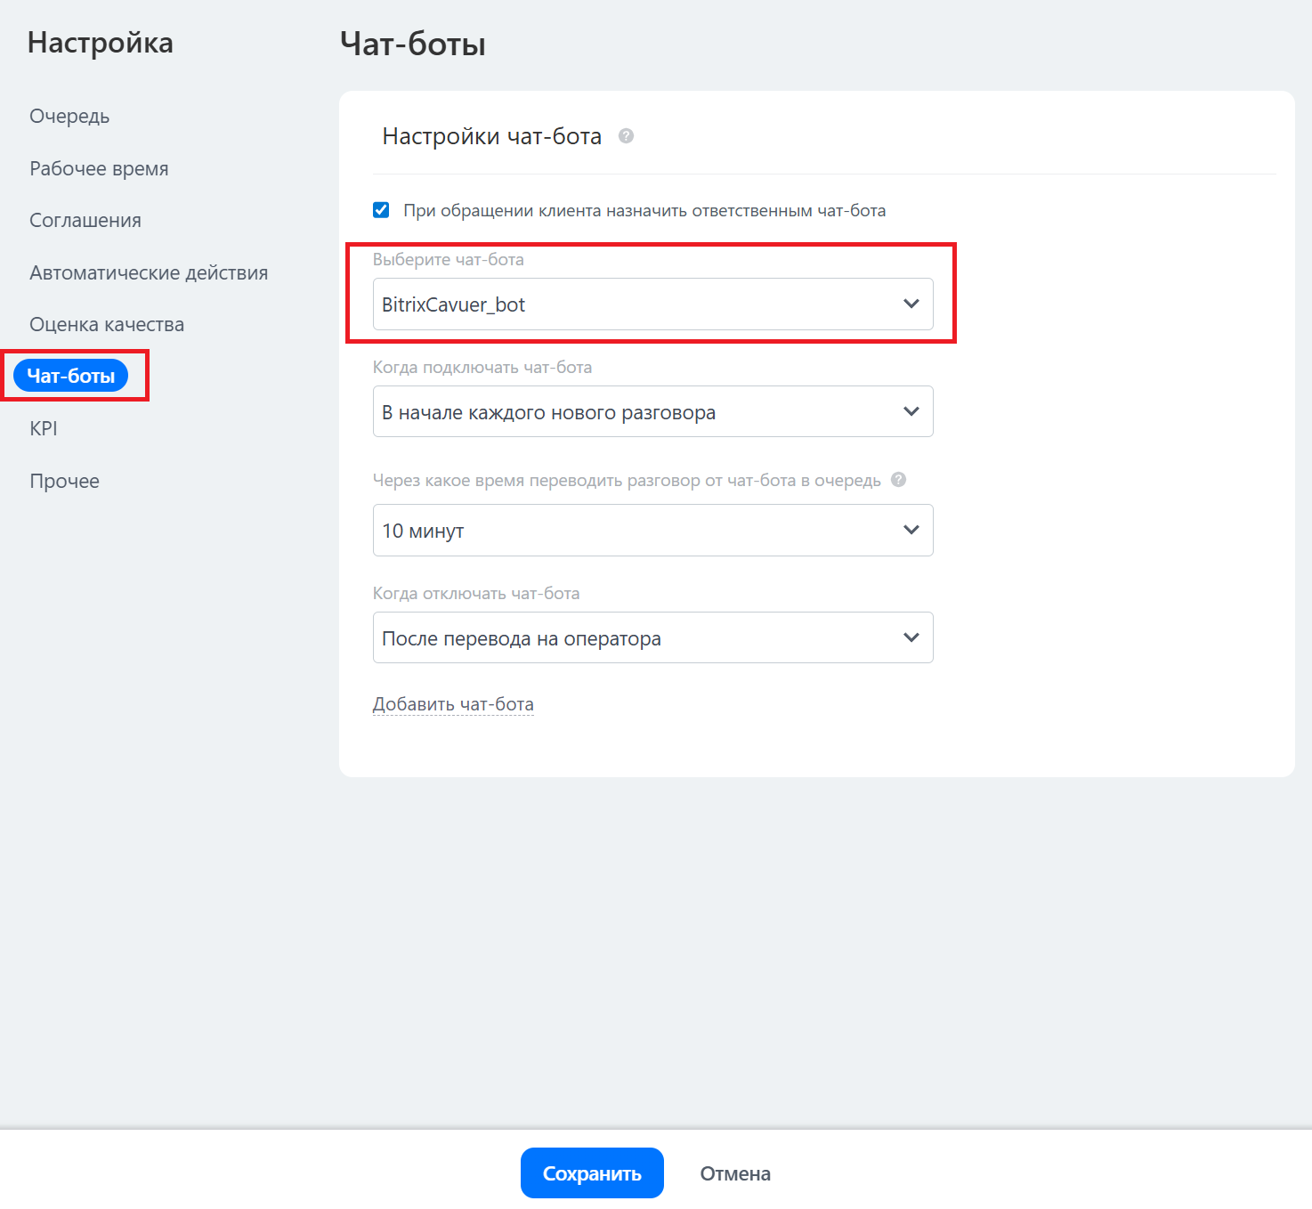Open the KPI settings section
The height and width of the screenshot is (1209, 1312).
tap(44, 428)
